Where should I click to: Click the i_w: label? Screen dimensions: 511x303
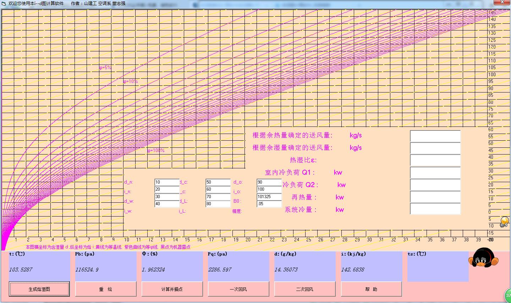click(x=128, y=211)
